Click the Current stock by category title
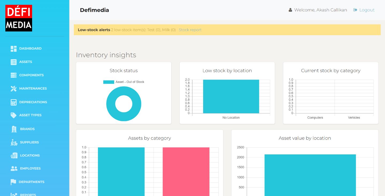Screen dimensions: 385x196 (x=331, y=71)
